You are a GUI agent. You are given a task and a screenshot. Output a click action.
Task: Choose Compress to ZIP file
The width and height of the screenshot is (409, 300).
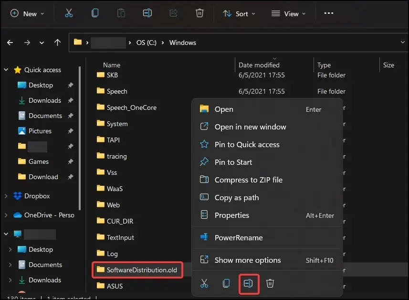248,180
